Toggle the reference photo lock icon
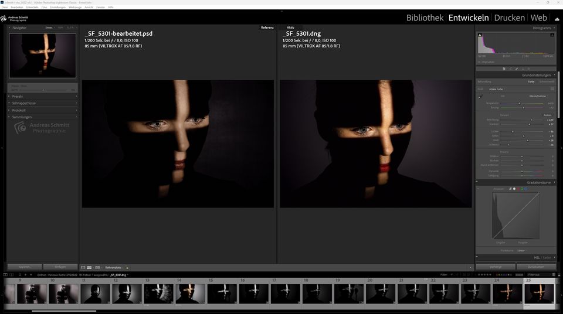The width and height of the screenshot is (563, 314). tap(127, 268)
